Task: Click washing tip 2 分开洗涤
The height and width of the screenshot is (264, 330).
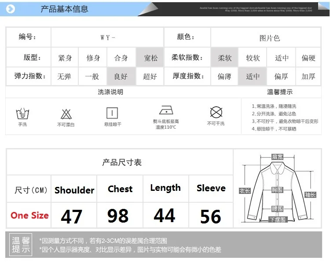Action: point(274,114)
